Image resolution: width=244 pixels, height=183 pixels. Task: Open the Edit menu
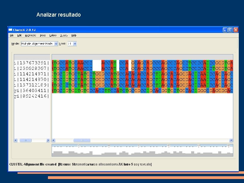[x=19, y=35]
